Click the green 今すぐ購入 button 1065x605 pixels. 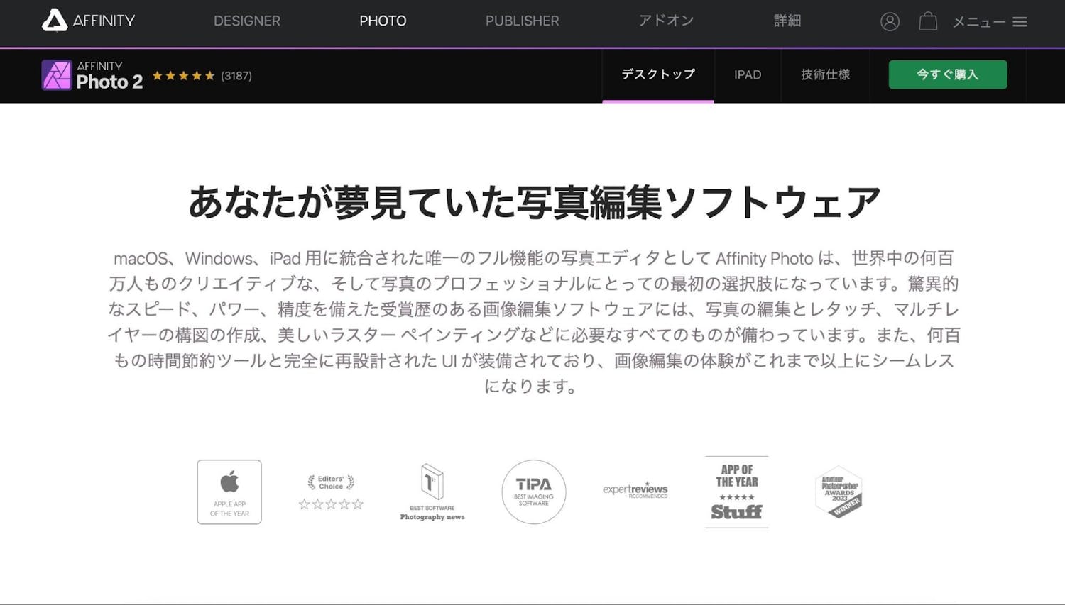[x=948, y=74]
